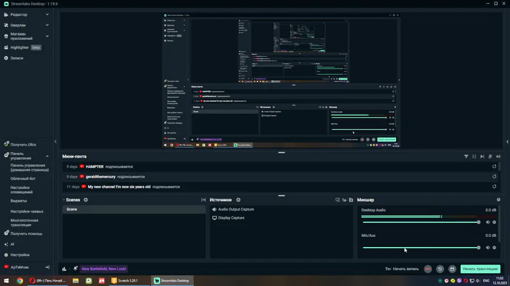
Task: Click Получить помощь in the sidebar
Action: point(23,234)
